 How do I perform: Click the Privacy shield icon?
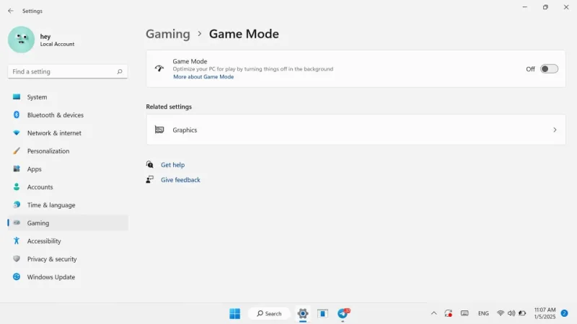pyautogui.click(x=17, y=258)
